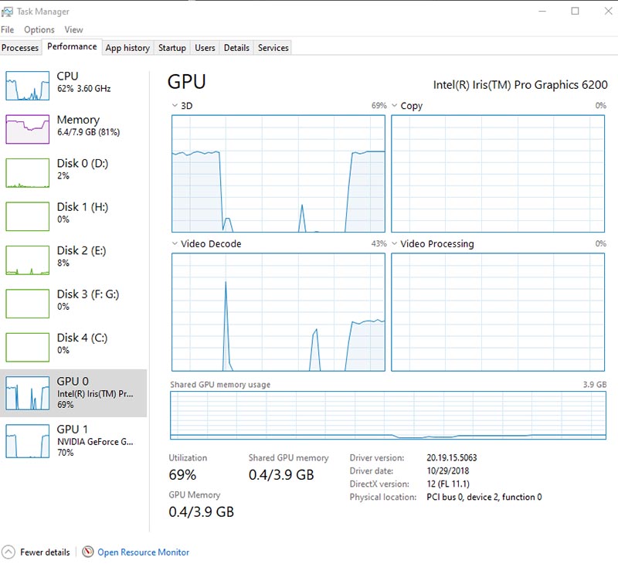This screenshot has width=618, height=564.
Task: Open the Options menu
Action: (x=39, y=29)
